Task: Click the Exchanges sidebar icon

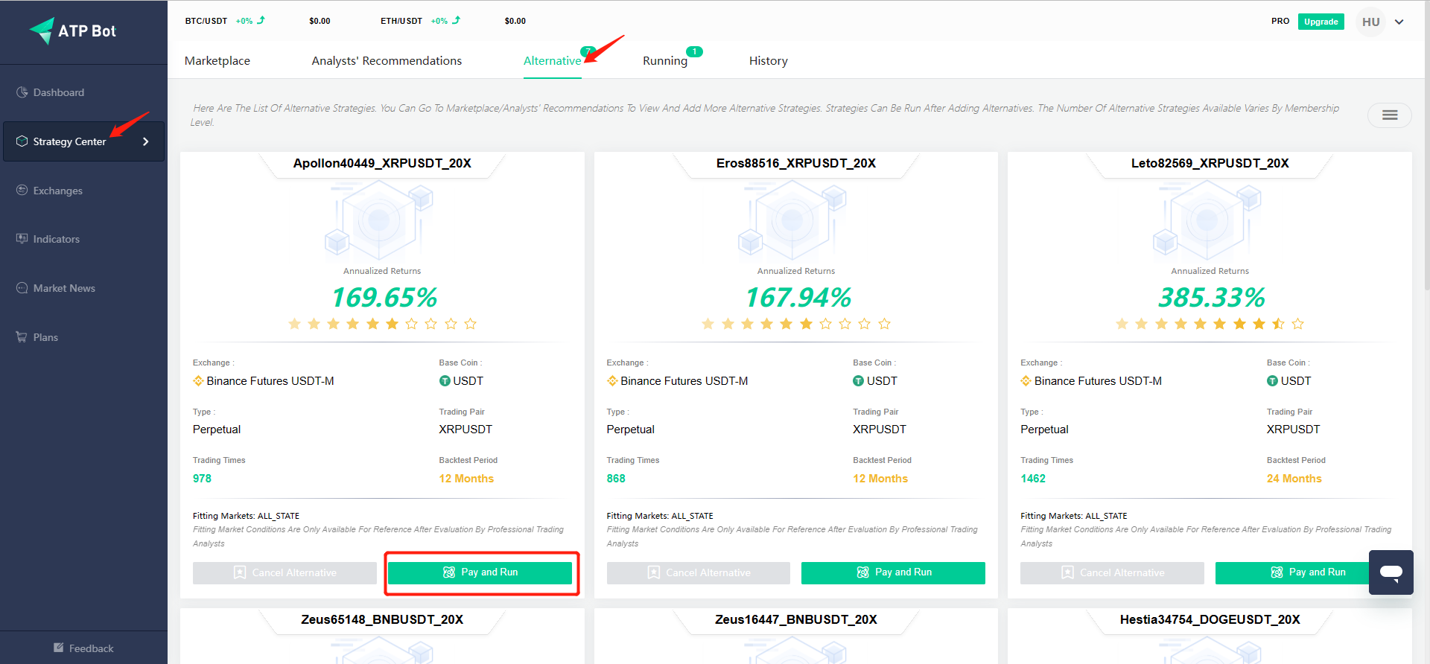Action: (22, 191)
